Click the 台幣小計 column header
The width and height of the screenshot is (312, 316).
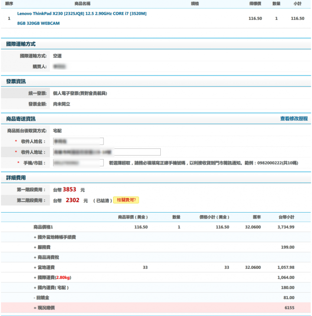click(x=286, y=217)
